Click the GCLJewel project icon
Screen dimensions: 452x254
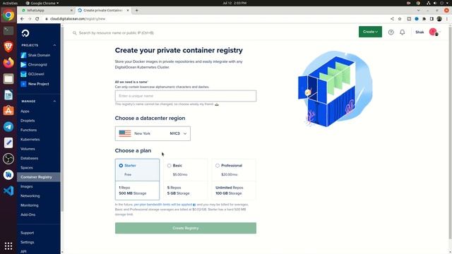(x=23, y=74)
